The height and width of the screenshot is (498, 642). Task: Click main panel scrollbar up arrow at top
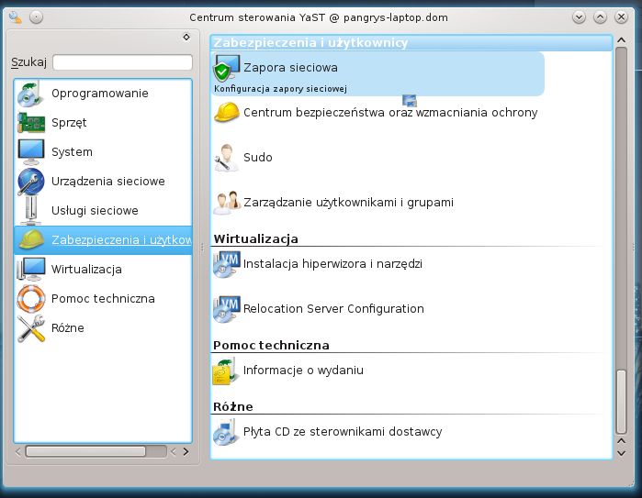tap(621, 40)
